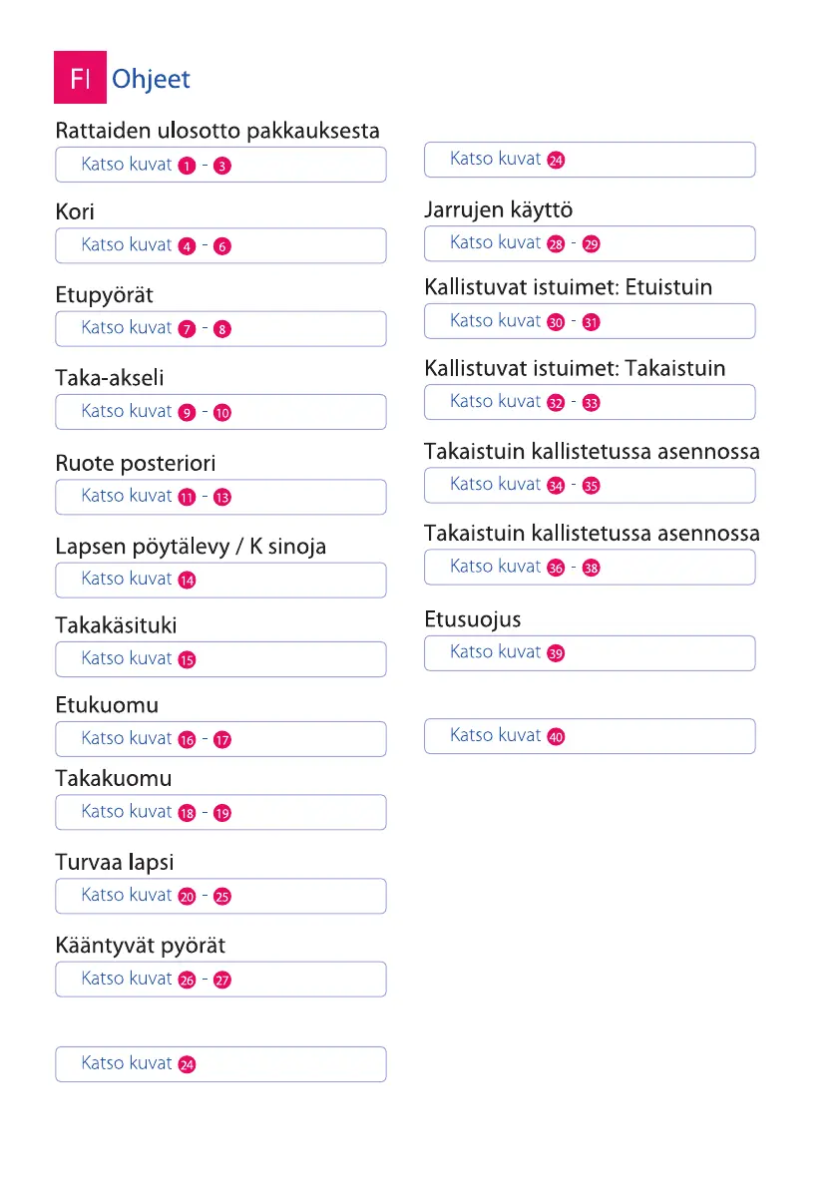
Task: Click the number 1 circle badge
Action: (187, 166)
